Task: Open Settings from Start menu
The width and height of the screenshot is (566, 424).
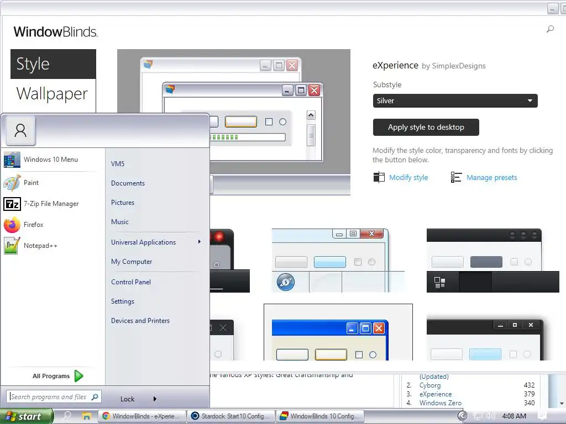Action: tap(123, 301)
